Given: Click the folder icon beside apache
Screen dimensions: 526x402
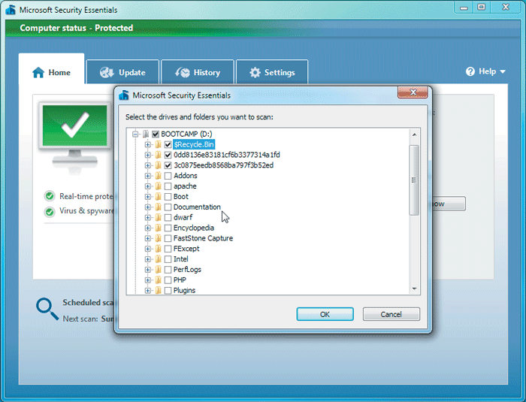Looking at the screenshot, I should [158, 186].
